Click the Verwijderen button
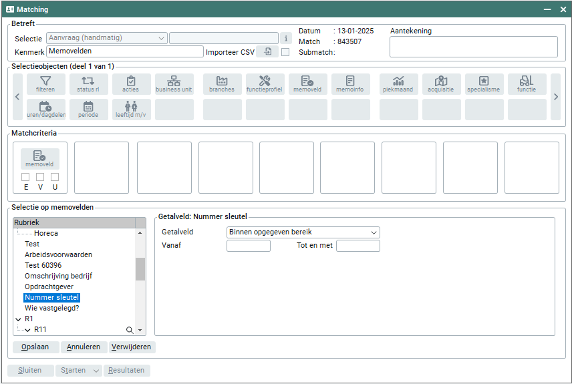Screen dimensions: 572x384 pyautogui.click(x=132, y=347)
